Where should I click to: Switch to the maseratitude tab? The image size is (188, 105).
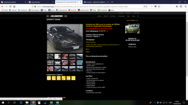click(x=41, y=2)
